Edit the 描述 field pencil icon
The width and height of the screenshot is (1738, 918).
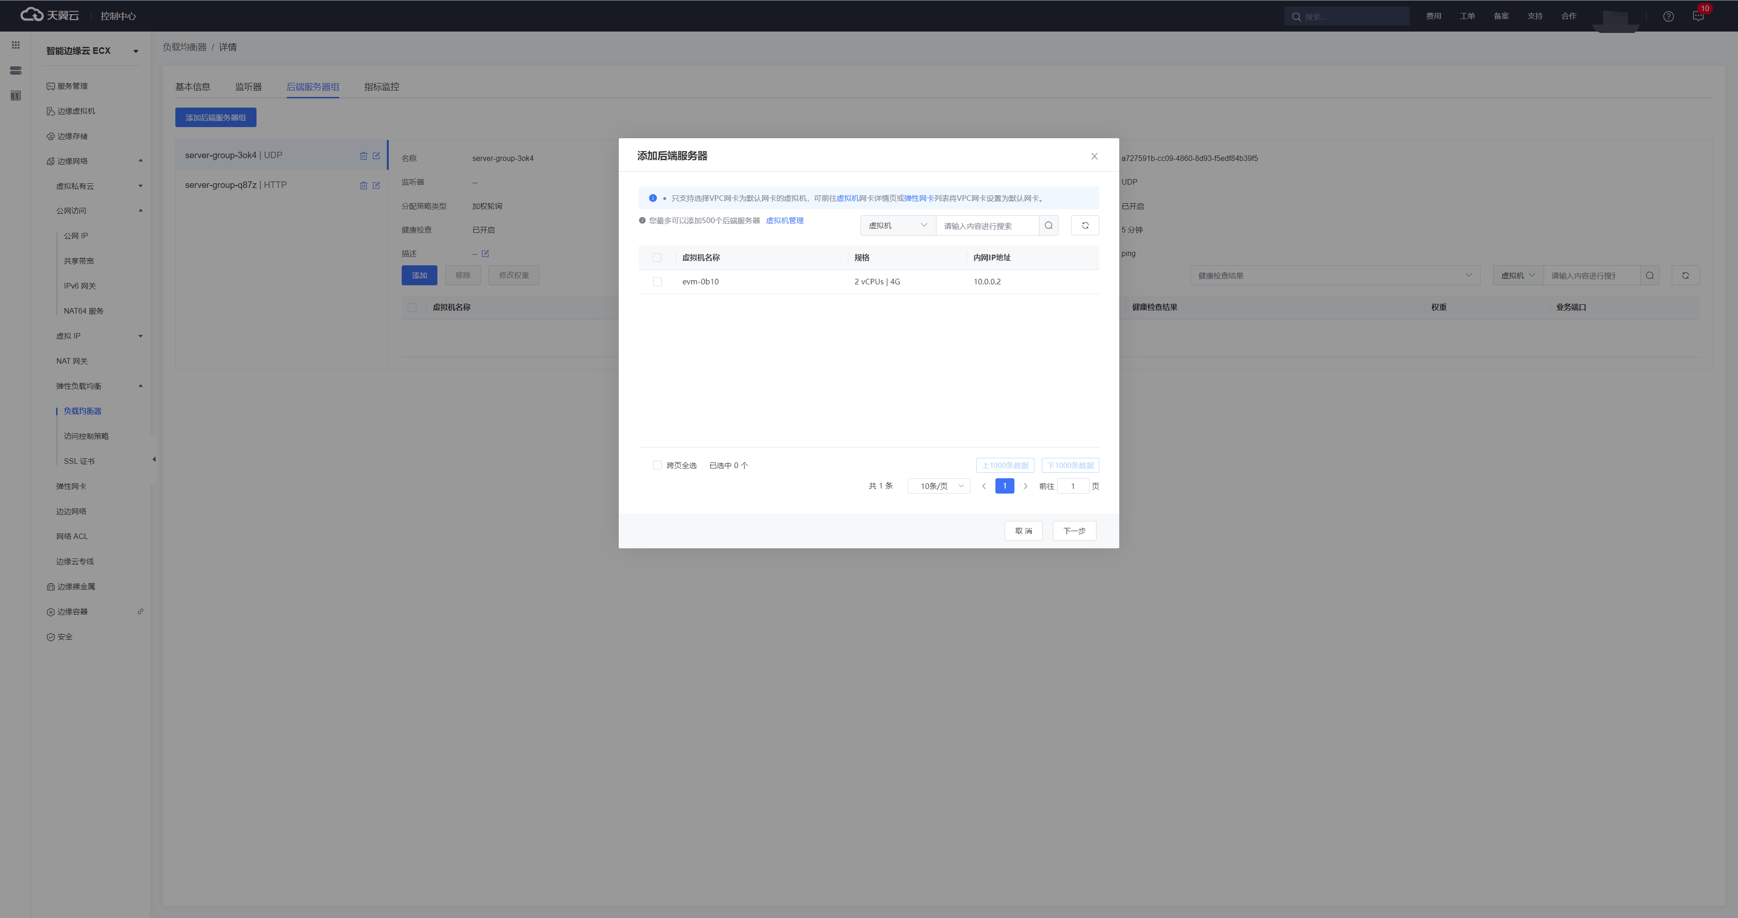click(x=485, y=254)
